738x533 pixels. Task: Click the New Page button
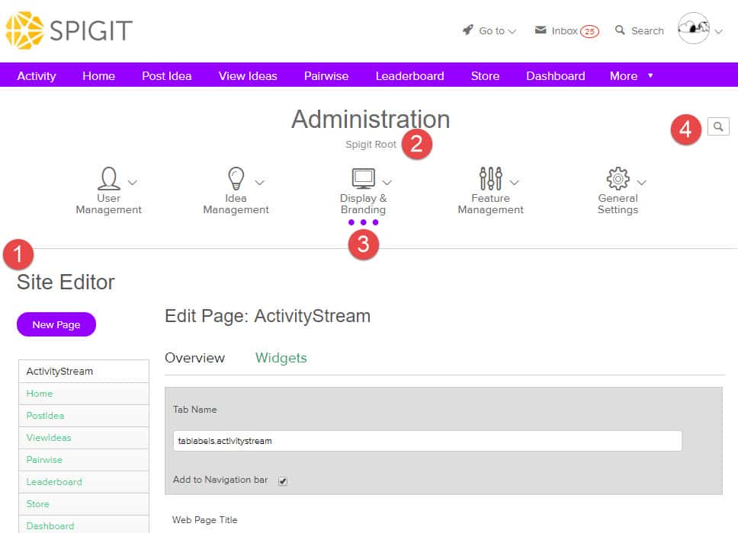tap(56, 324)
